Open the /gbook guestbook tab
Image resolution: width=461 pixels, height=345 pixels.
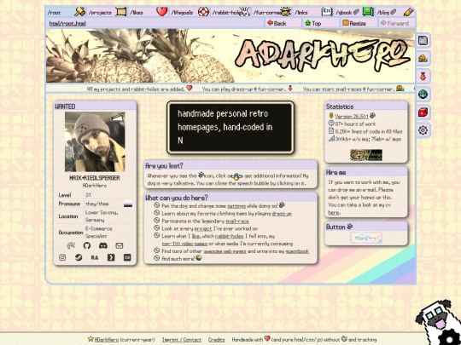(x=354, y=12)
